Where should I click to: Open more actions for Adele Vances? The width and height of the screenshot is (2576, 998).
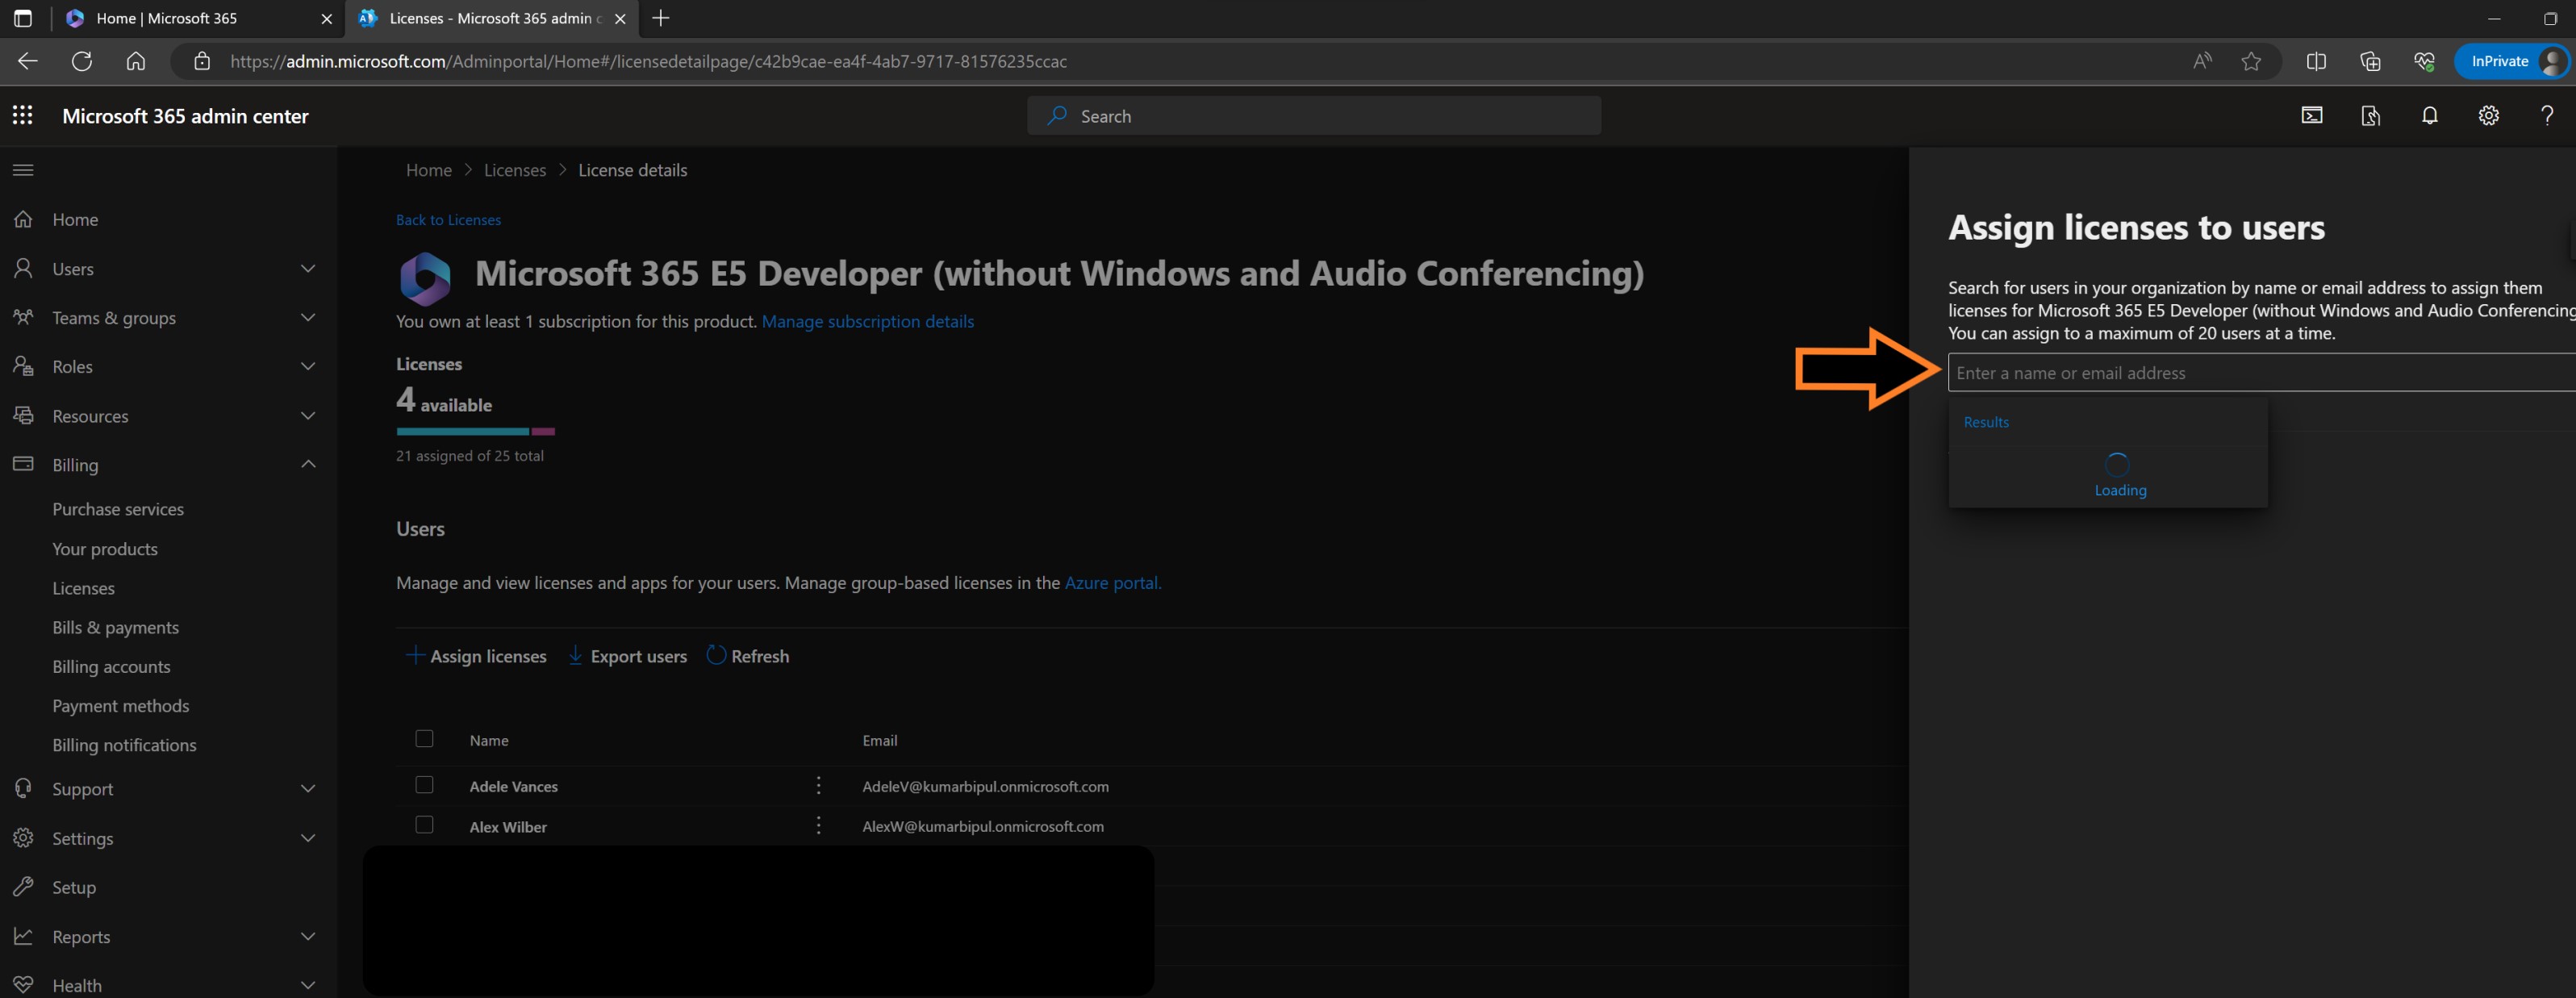pyautogui.click(x=818, y=786)
